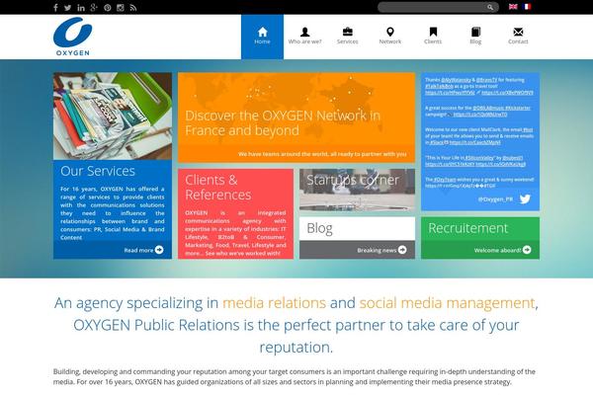The width and height of the screenshot is (593, 395).
Task: Click the arrow icon next to Read more
Action: coord(159,250)
